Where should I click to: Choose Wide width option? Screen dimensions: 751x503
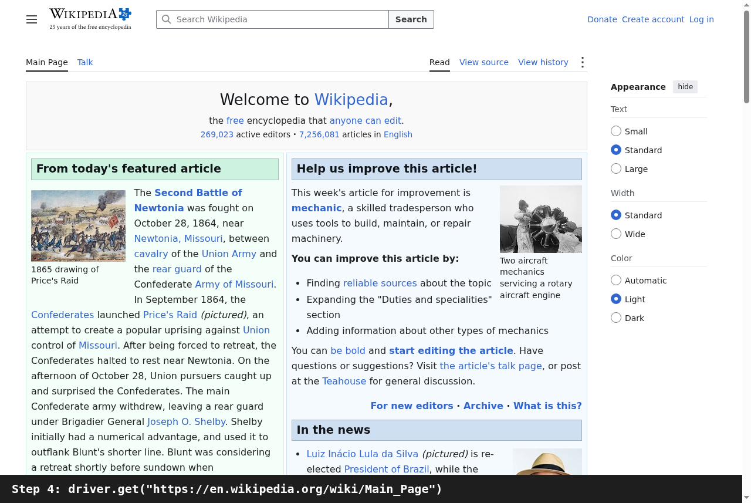(616, 234)
